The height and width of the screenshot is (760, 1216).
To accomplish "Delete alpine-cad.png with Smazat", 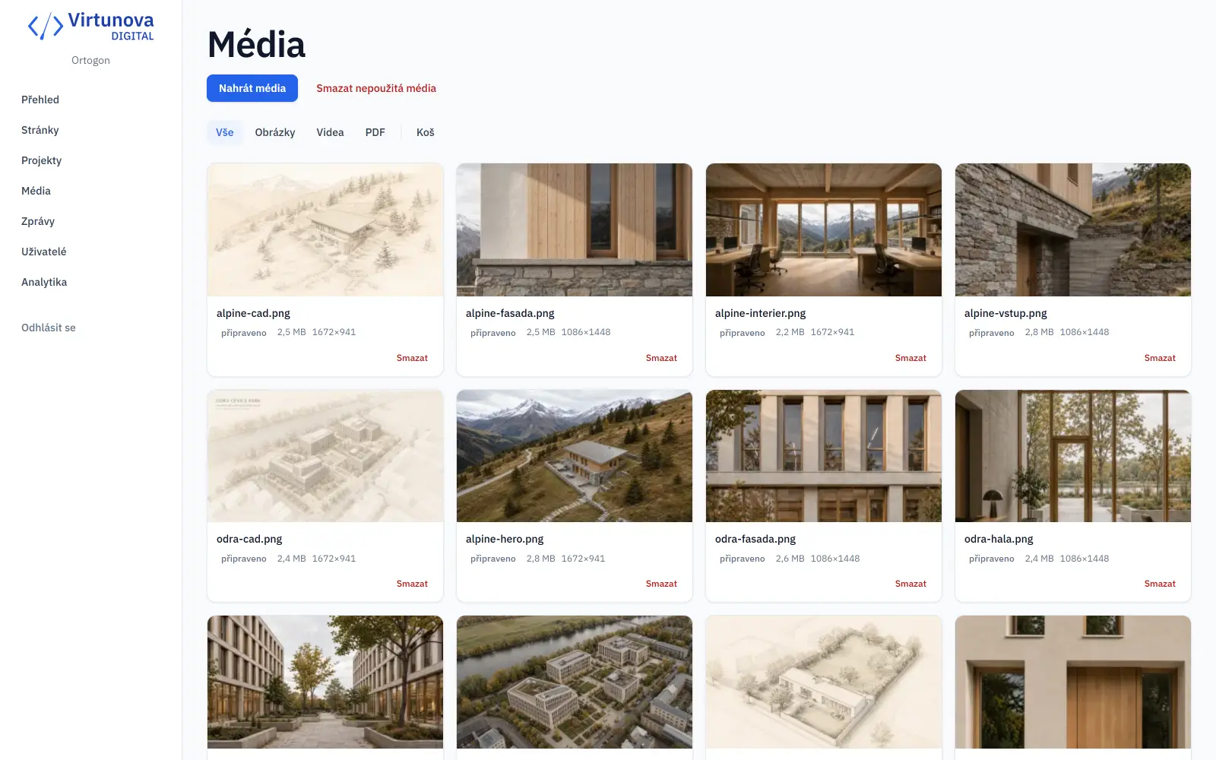I will coord(412,358).
